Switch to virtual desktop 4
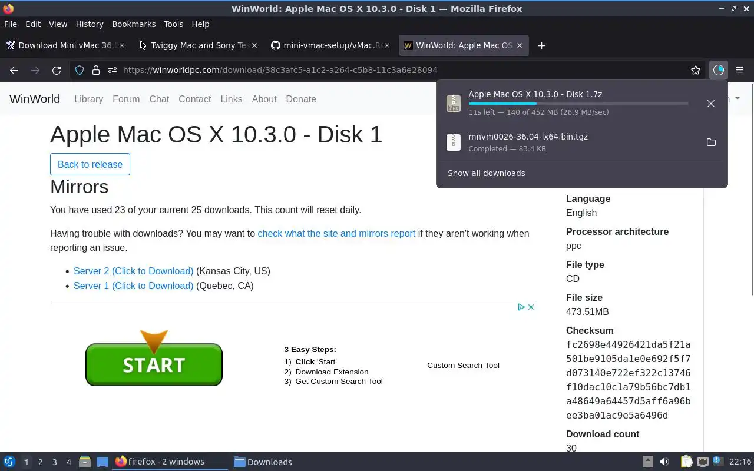The image size is (754, 471). [68, 462]
